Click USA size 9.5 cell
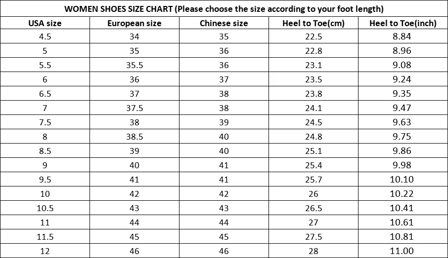 45,179
